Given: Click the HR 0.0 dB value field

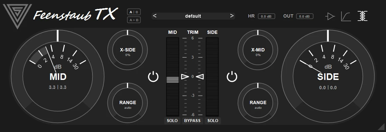Looking at the screenshot, I should pyautogui.click(x=266, y=17).
